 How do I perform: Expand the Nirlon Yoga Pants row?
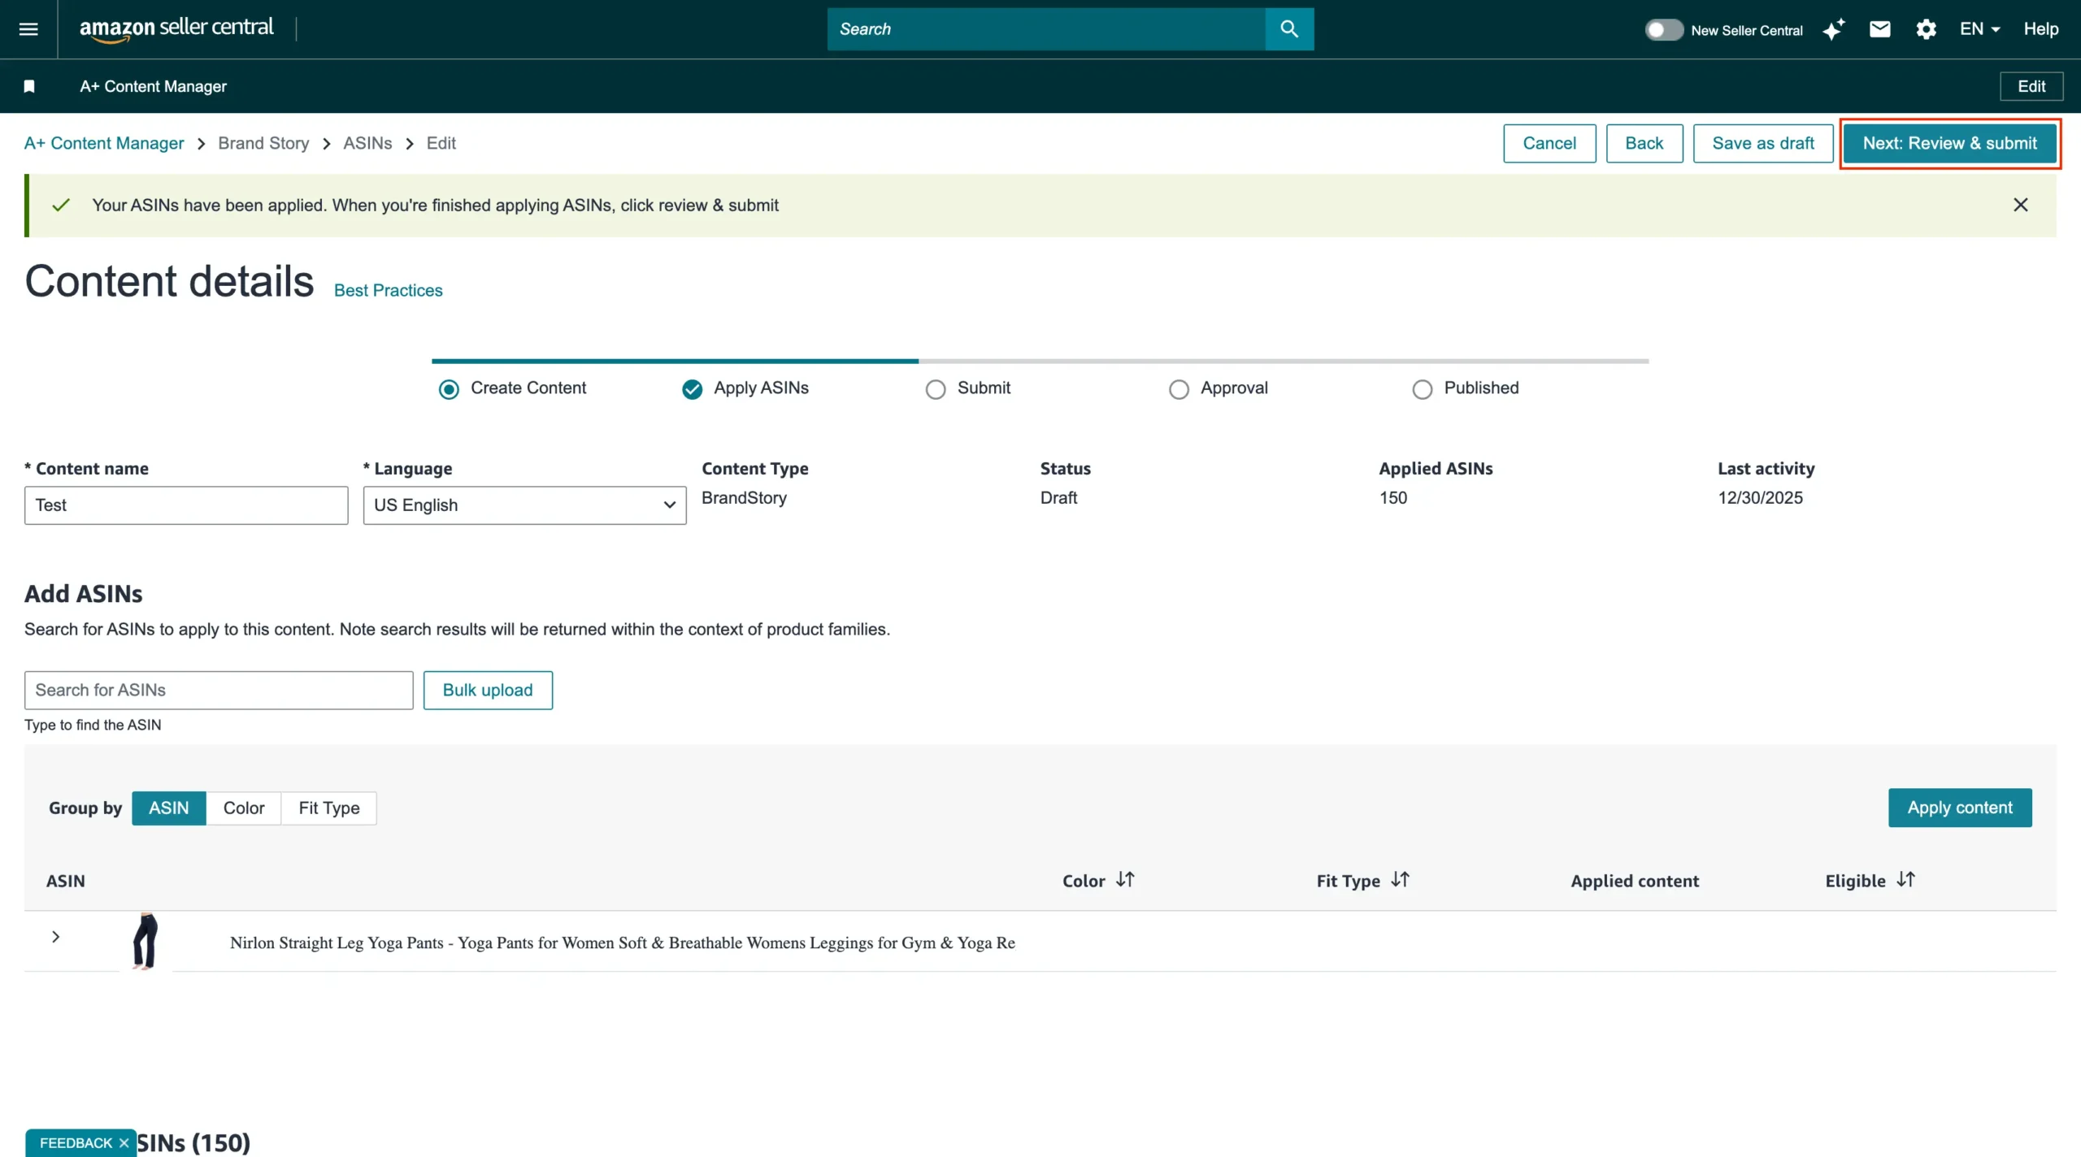point(55,937)
